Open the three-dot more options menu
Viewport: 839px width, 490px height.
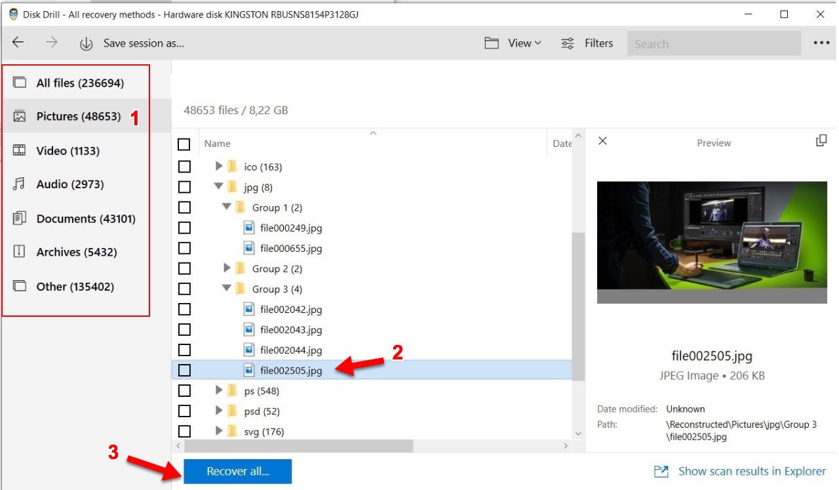(x=821, y=43)
